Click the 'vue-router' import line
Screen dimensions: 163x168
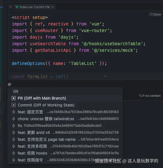click(x=62, y=31)
